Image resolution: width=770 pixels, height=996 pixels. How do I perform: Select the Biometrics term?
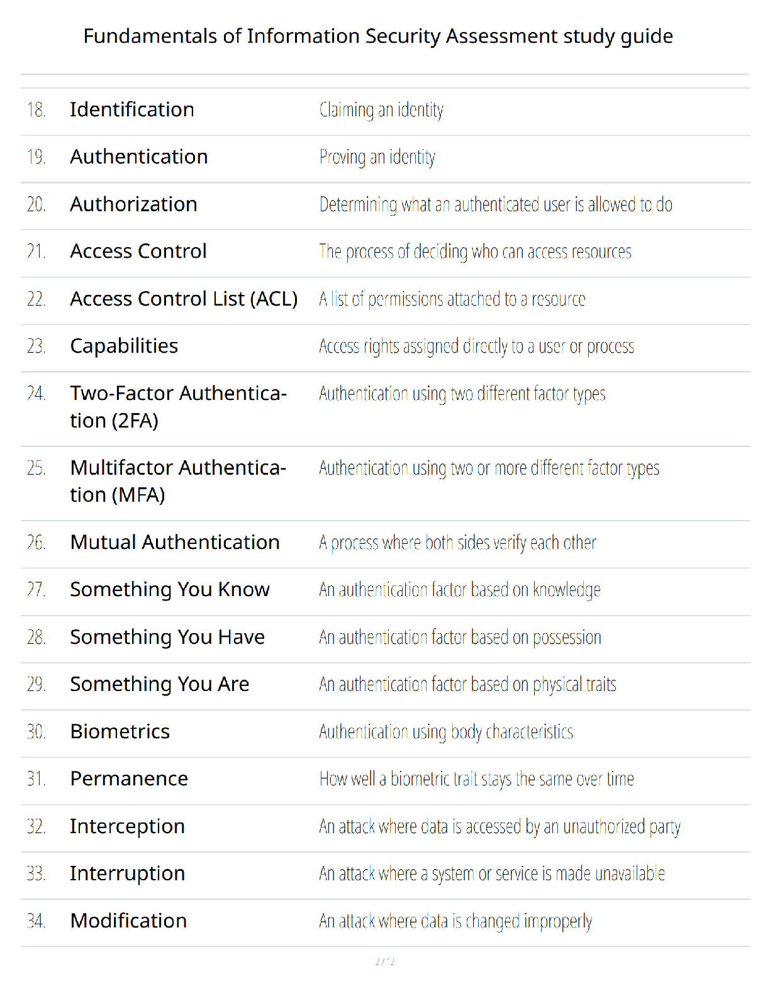[x=120, y=732]
